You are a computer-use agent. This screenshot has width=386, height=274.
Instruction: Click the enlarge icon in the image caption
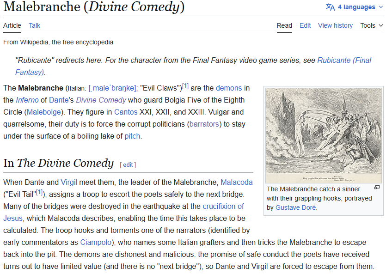click(x=377, y=188)
